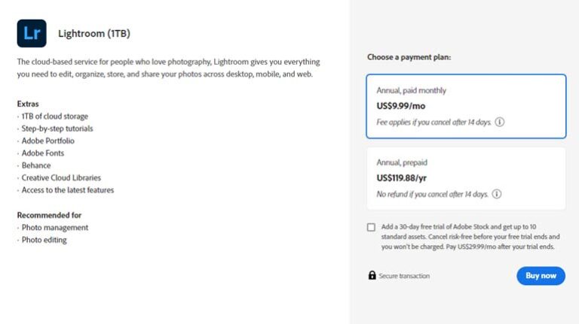Image resolution: width=579 pixels, height=324 pixels.
Task: Open info icon beside prepaid no-refund note
Action: tap(497, 194)
